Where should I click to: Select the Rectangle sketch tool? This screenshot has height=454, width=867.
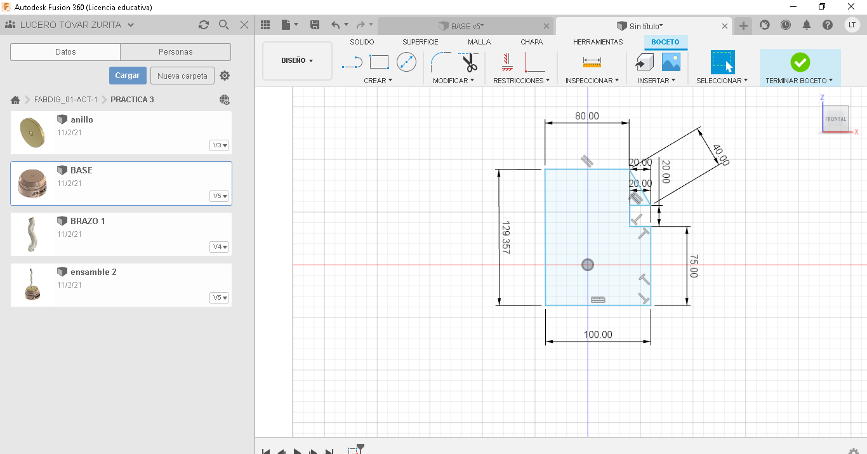point(379,62)
